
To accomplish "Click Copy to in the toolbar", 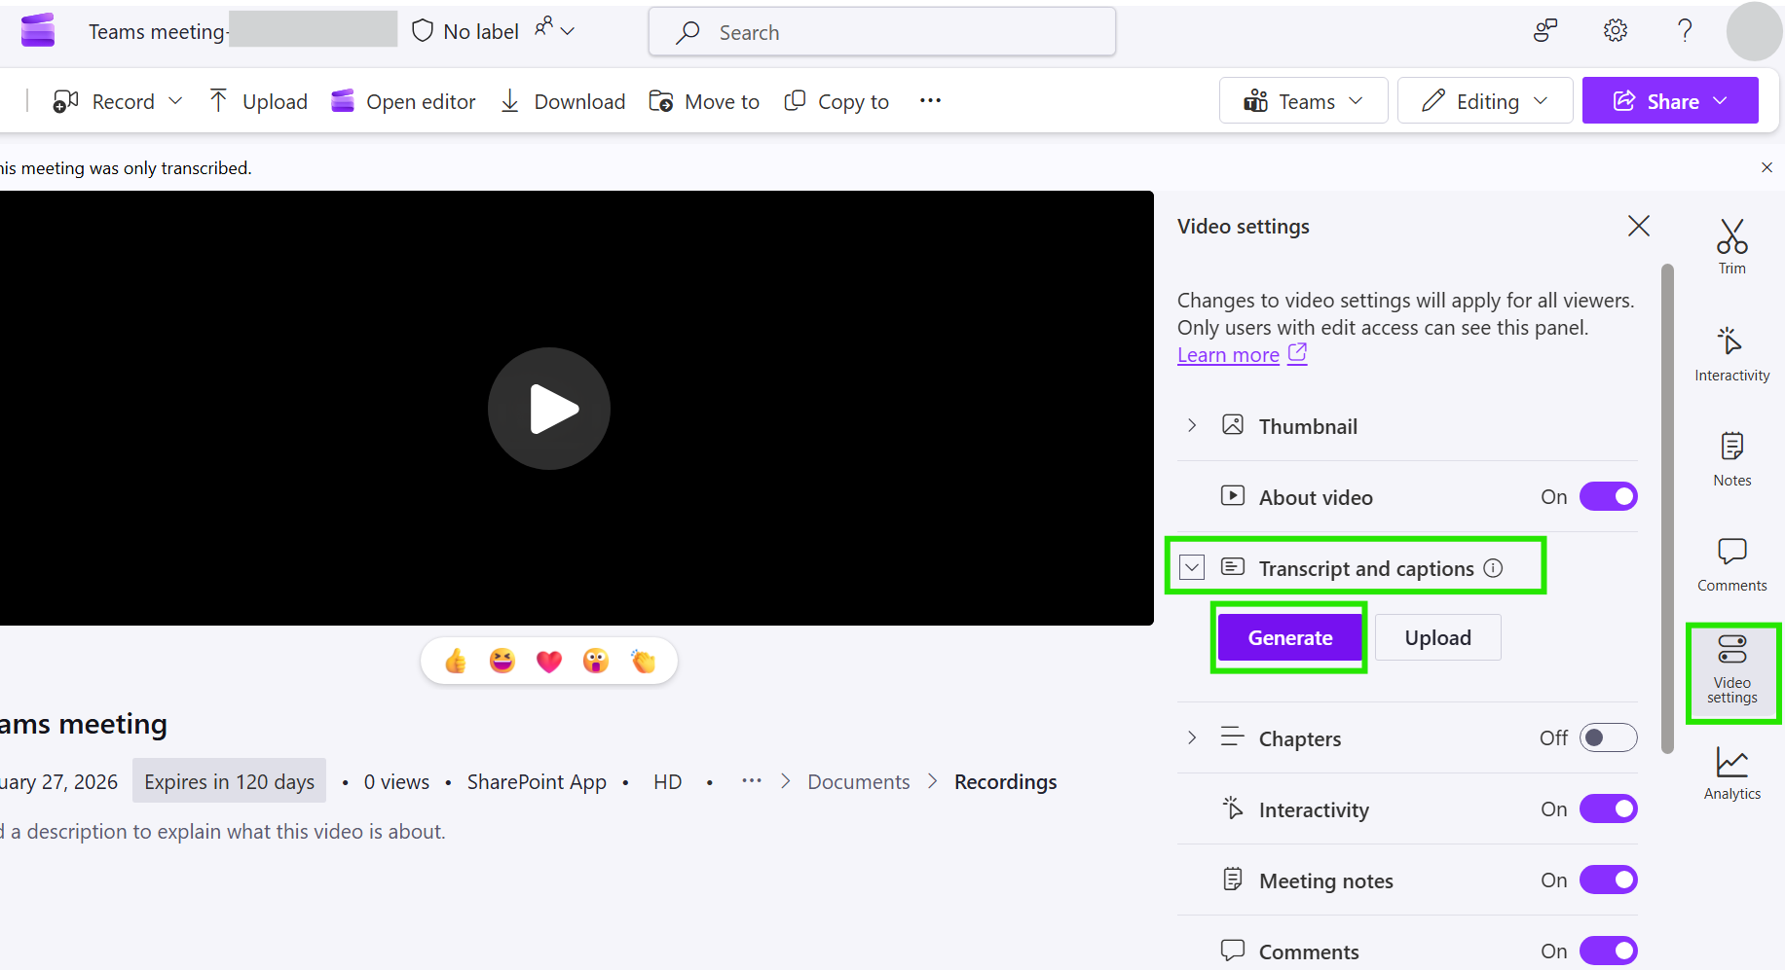I will pos(837,101).
